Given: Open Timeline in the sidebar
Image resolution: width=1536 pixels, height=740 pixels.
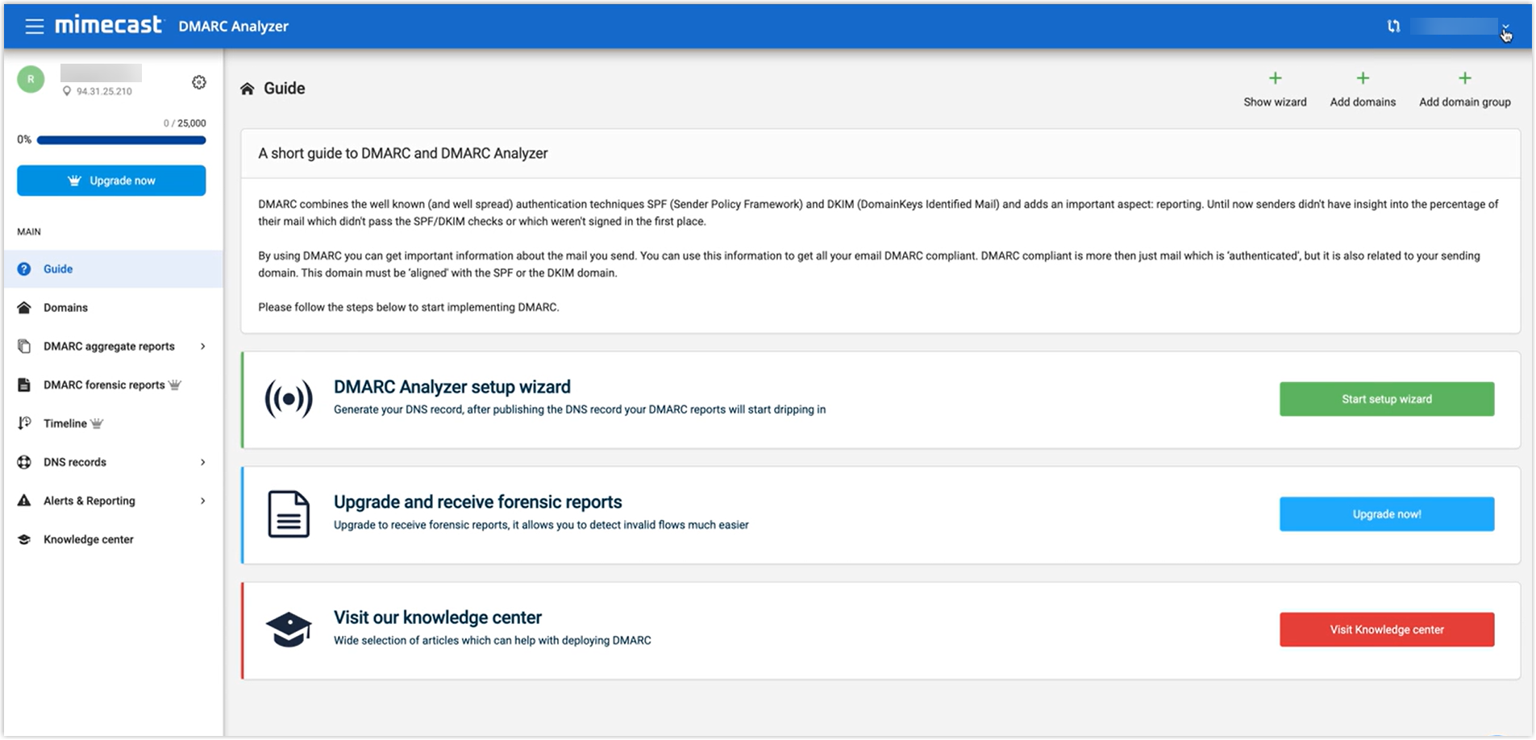Looking at the screenshot, I should pos(65,424).
